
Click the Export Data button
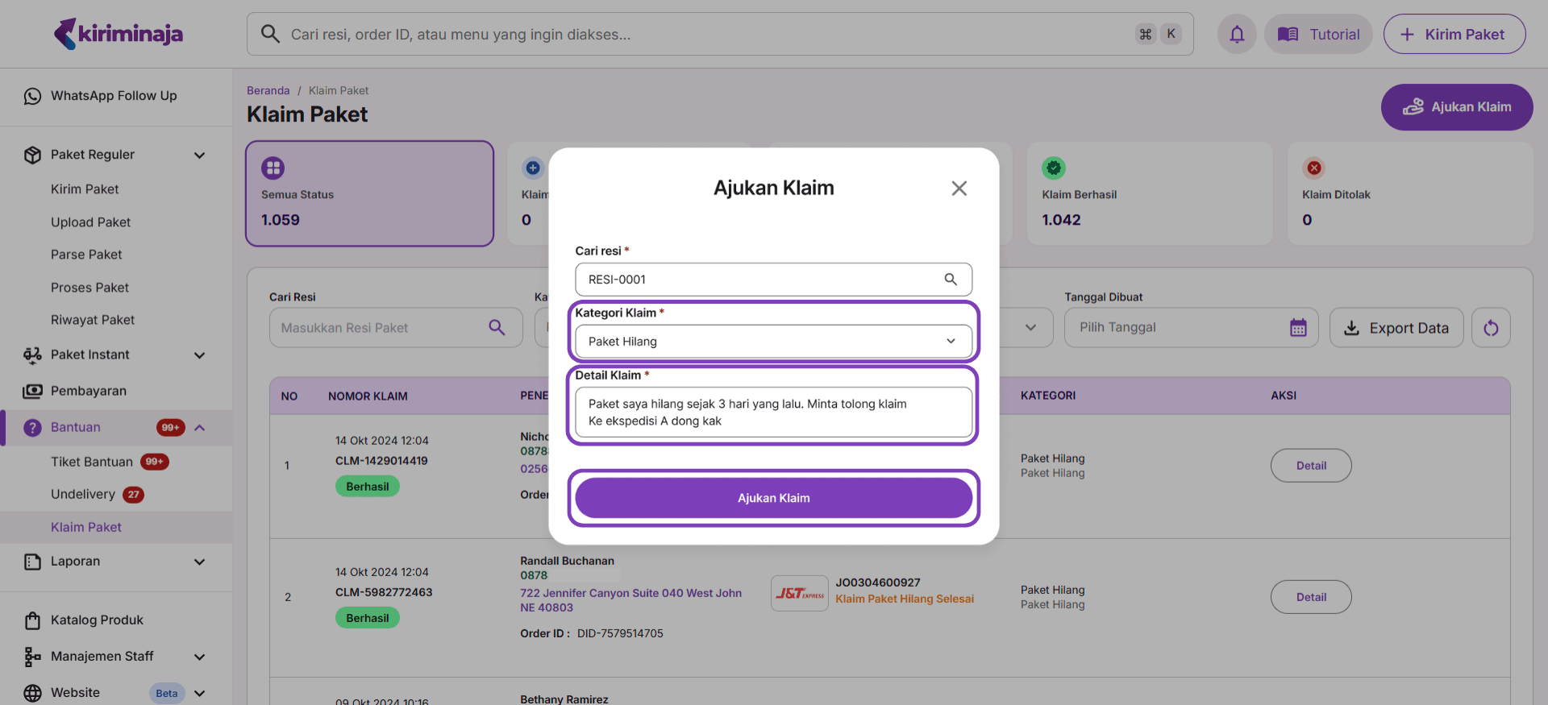1396,328
